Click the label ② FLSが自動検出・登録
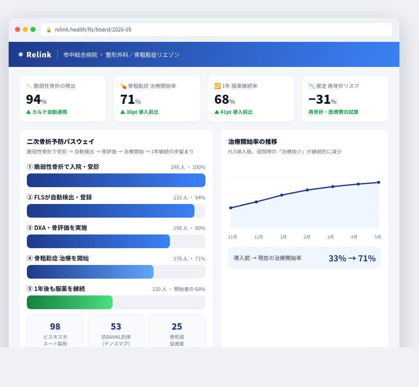Screen dimensions: 419x387 click(59, 197)
